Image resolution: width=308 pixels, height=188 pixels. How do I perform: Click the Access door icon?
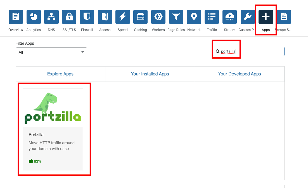click(105, 17)
